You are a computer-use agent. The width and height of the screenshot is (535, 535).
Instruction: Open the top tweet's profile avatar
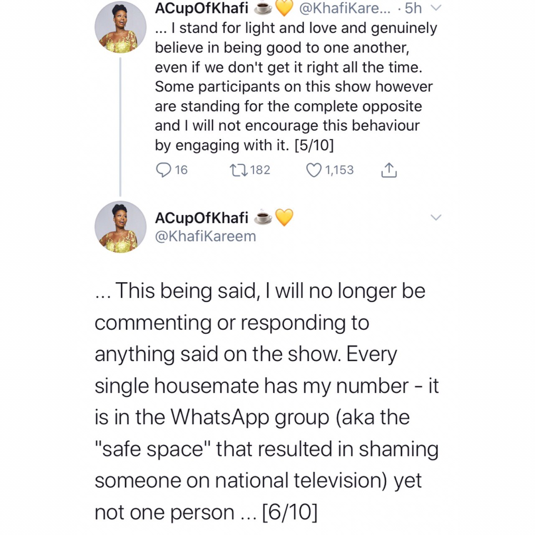coord(120,27)
